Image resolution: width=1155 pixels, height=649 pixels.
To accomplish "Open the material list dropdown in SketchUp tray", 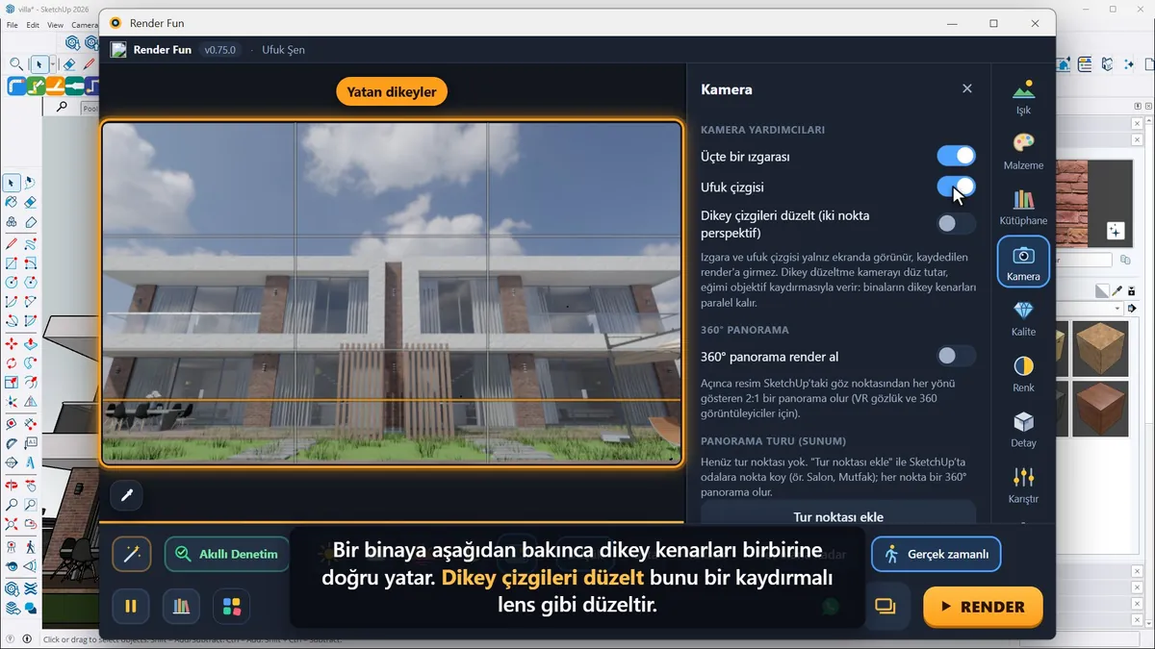I will click(1118, 309).
